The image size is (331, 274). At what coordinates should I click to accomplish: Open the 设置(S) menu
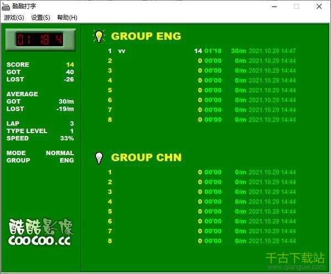coord(41,18)
